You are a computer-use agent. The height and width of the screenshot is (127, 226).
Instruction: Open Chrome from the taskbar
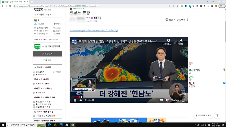[73, 125]
